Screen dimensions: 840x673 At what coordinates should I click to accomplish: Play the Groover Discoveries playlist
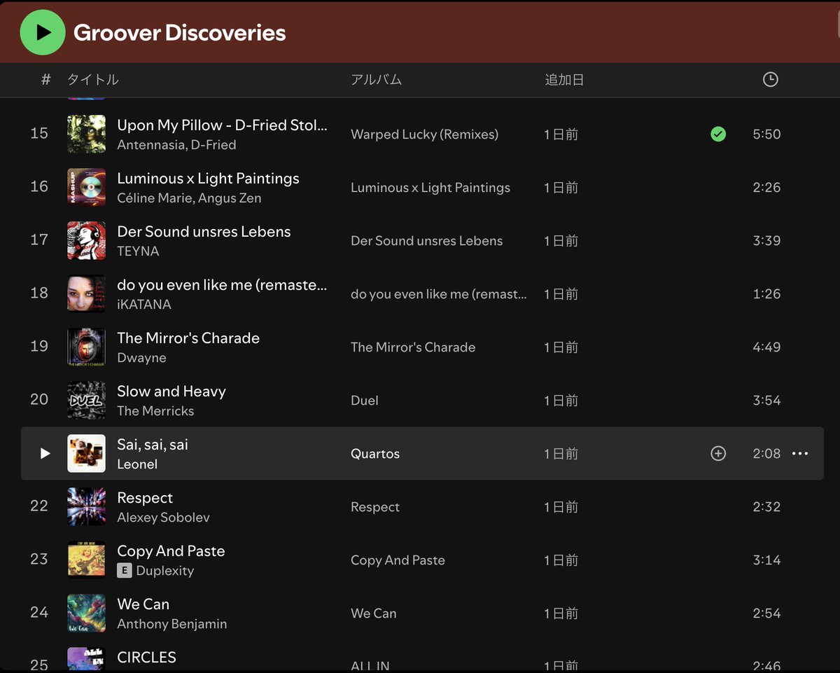pyautogui.click(x=43, y=32)
